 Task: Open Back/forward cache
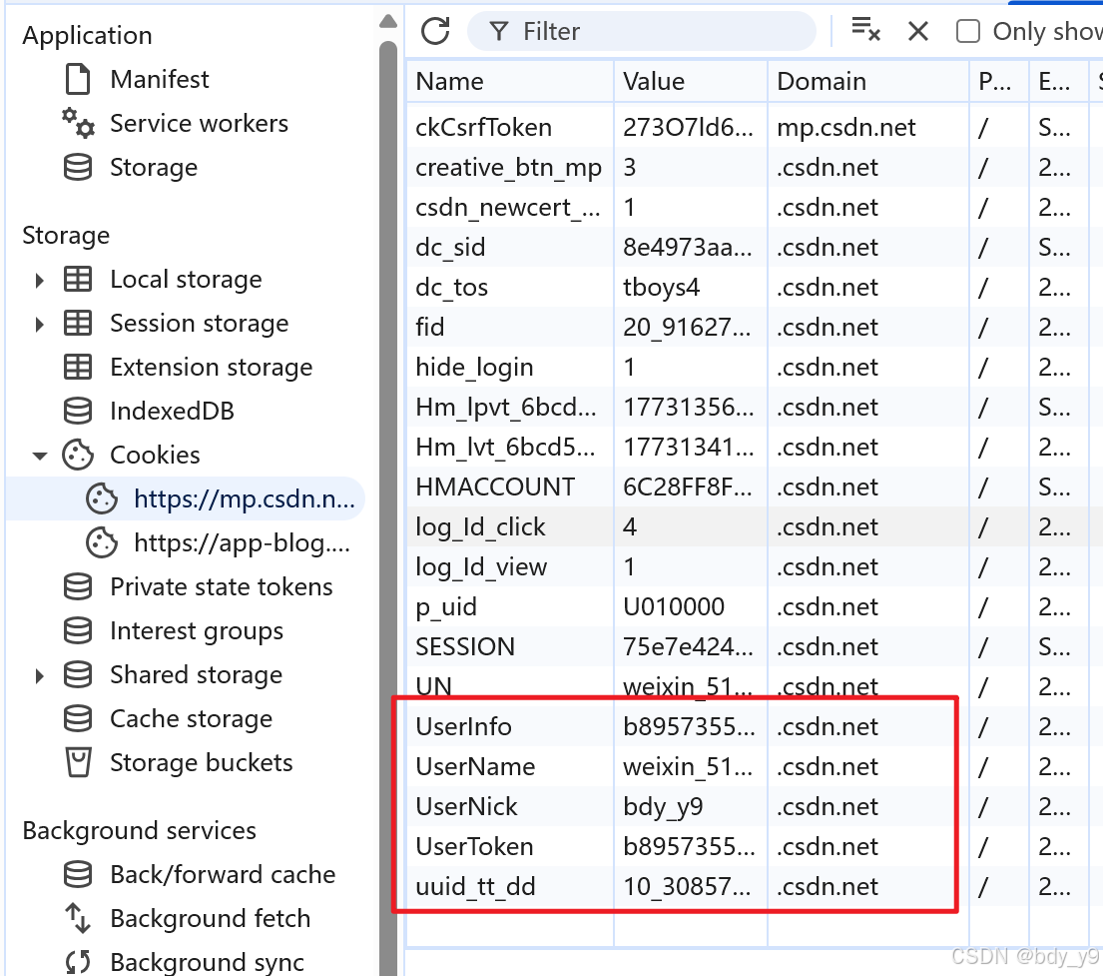pos(223,874)
